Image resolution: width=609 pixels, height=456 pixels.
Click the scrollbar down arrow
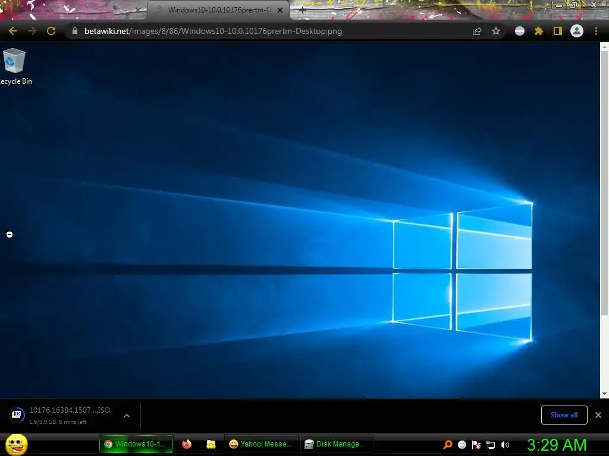(x=604, y=394)
